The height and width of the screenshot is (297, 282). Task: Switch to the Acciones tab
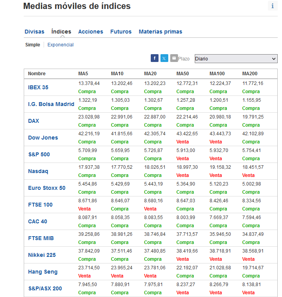[x=91, y=32]
